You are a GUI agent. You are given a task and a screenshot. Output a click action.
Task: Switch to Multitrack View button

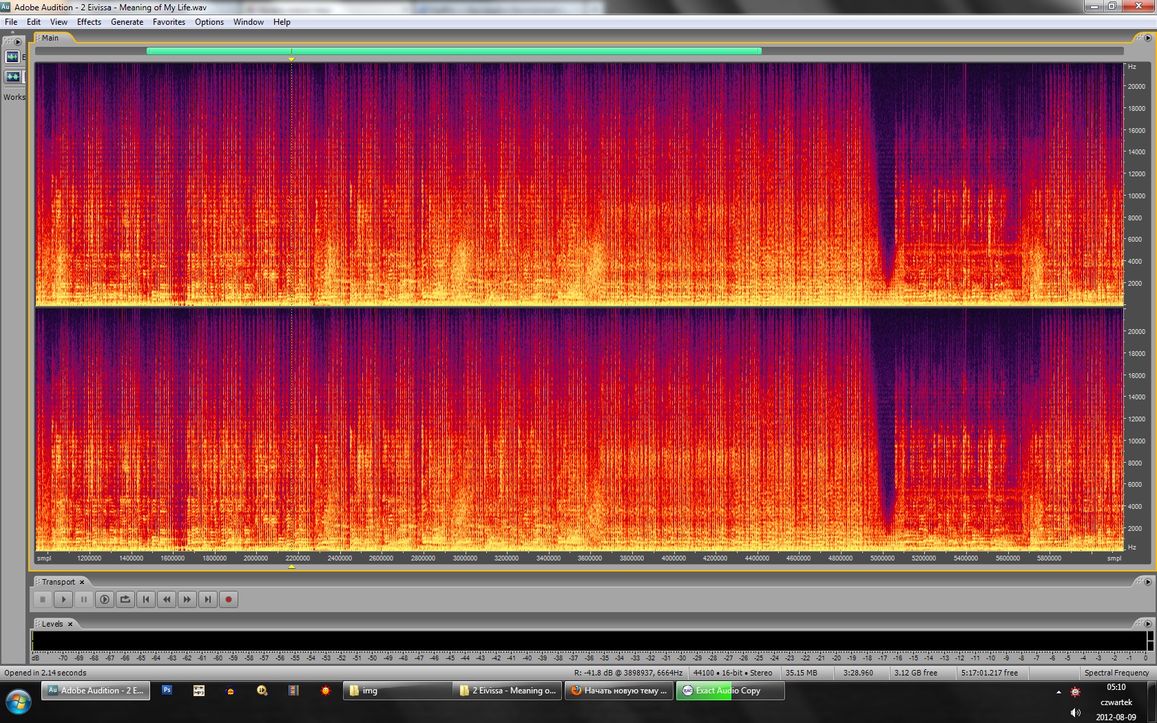pos(12,77)
